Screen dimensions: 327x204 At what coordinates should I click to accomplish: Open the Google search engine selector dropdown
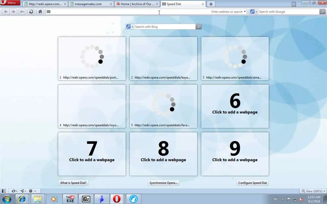(253, 12)
